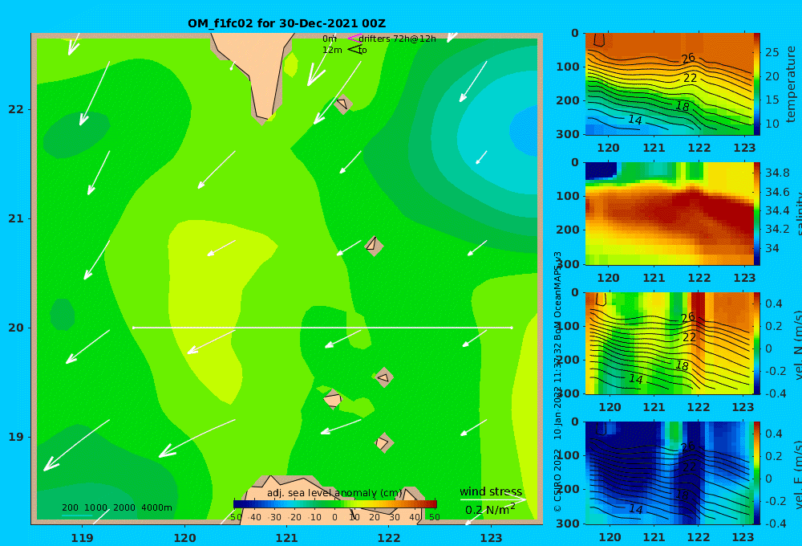Click the '0m' legend label
This screenshot has height=546, width=802.
(330, 39)
